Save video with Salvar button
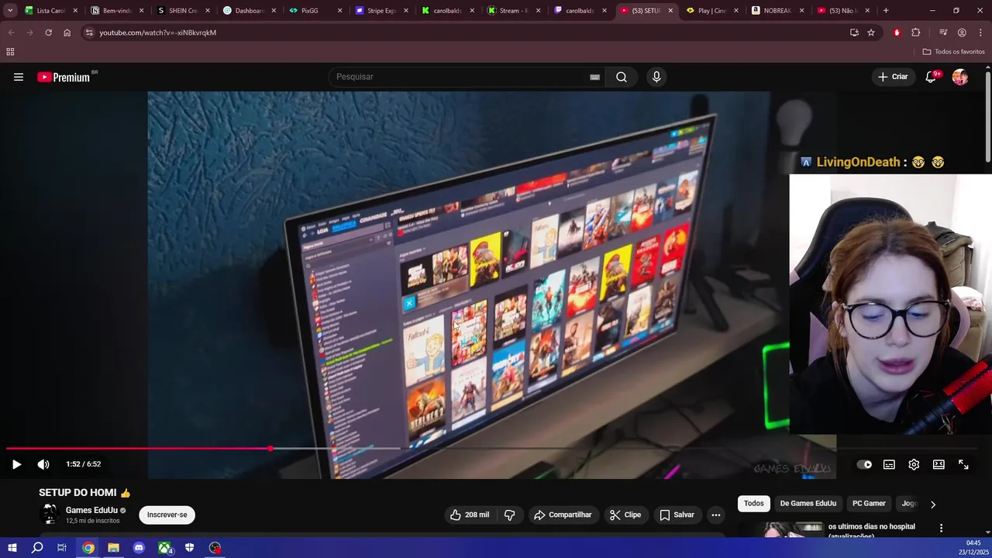 (x=677, y=515)
